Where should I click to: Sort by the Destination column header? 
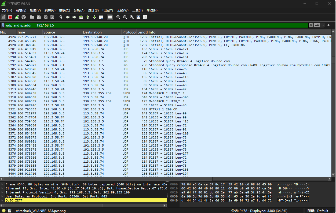pyautogui.click(x=102, y=32)
